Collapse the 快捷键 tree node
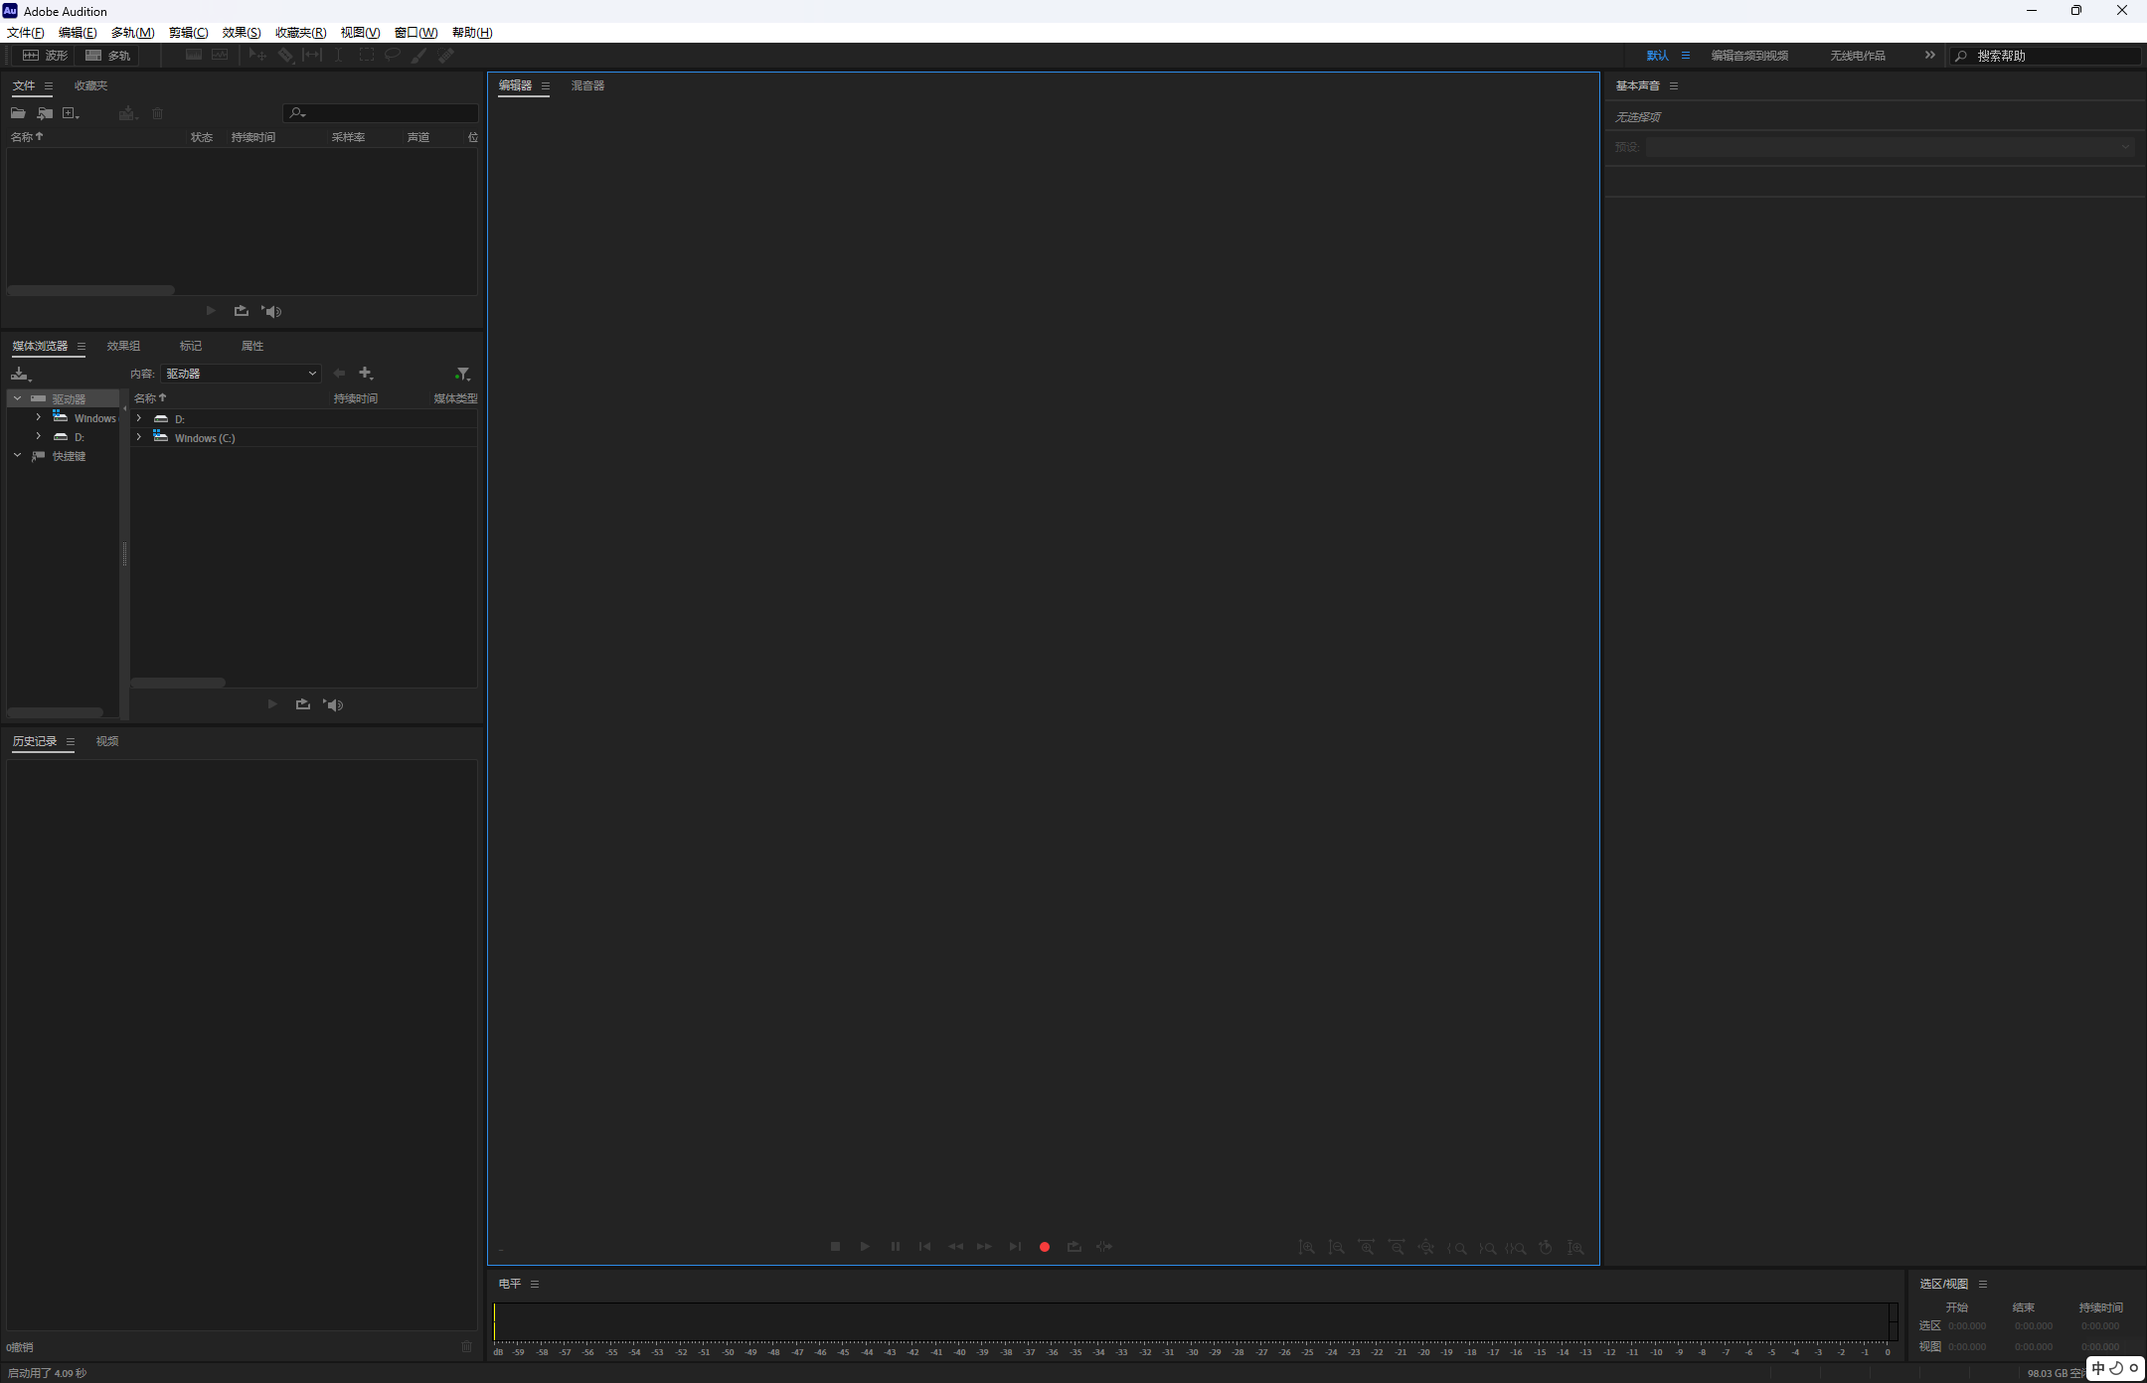The image size is (2147, 1383). 17,456
